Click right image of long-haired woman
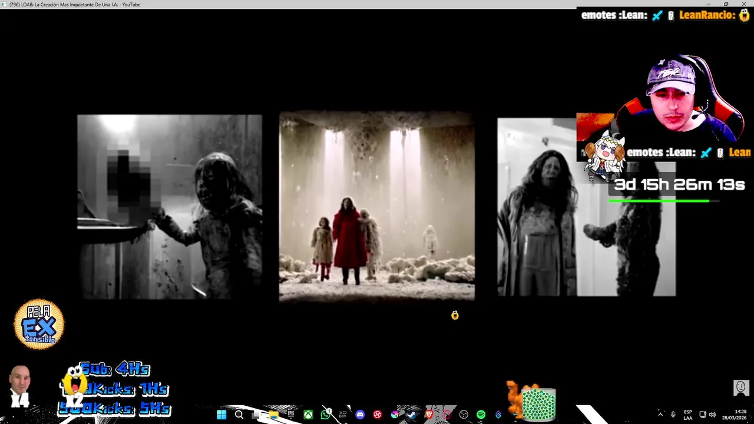The height and width of the screenshot is (424, 754). [x=586, y=207]
